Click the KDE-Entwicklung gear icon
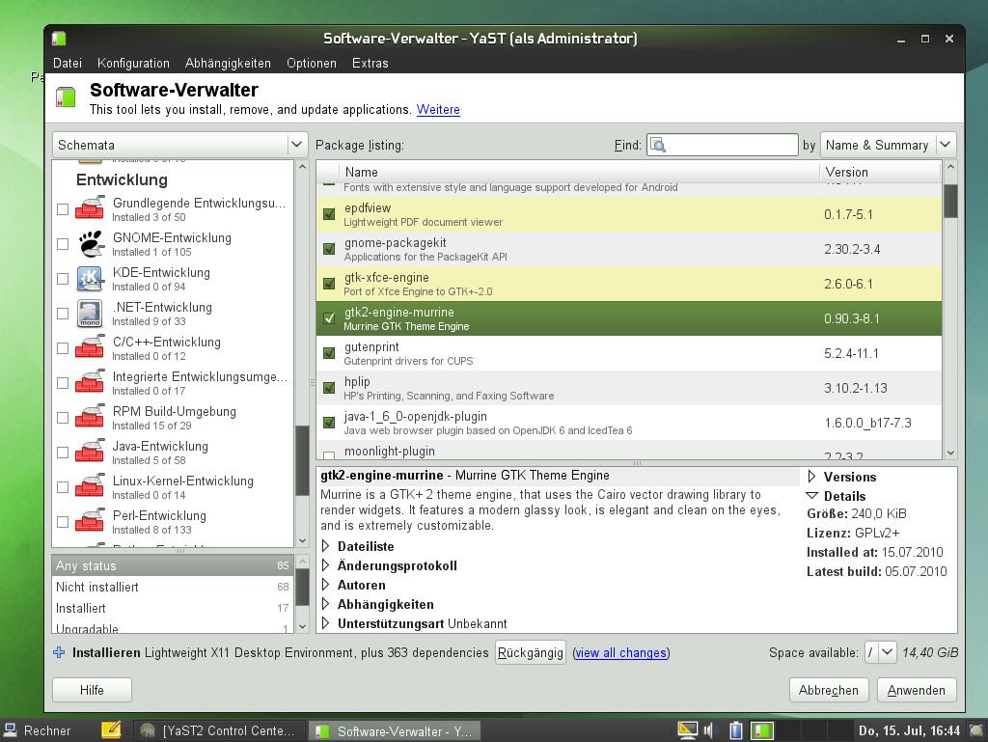 89,278
